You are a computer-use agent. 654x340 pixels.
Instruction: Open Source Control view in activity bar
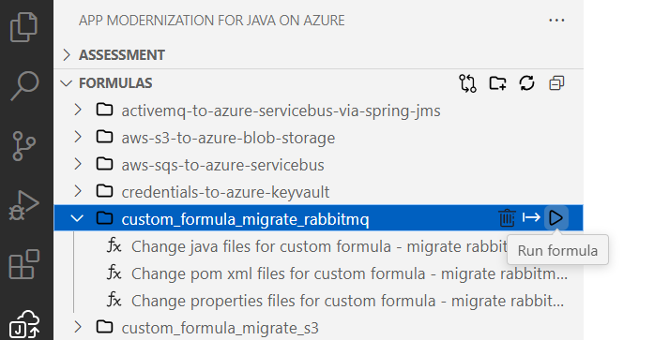pyautogui.click(x=23, y=146)
